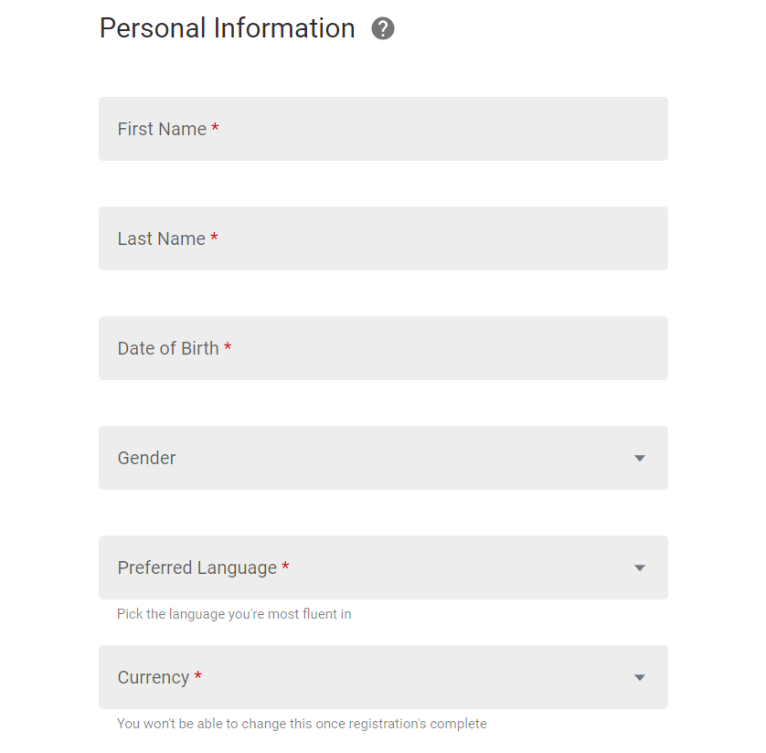Click the Date of Birth label
Screen dimensions: 766x753
[168, 348]
